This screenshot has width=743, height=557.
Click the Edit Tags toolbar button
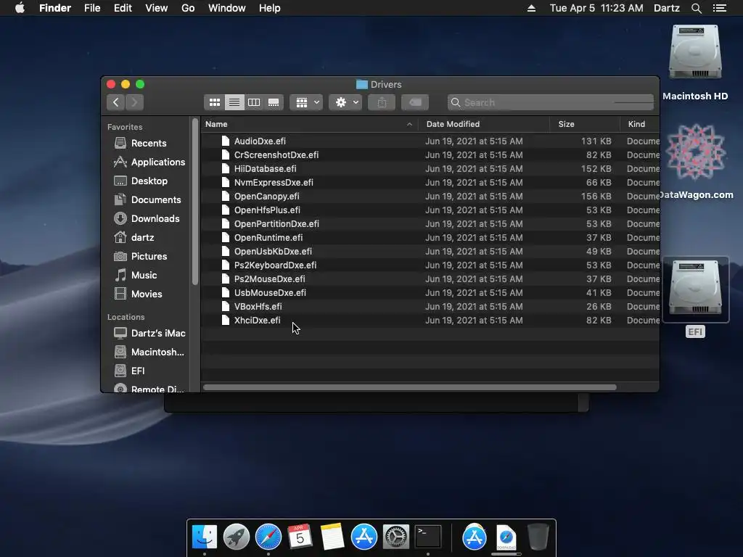(x=415, y=102)
